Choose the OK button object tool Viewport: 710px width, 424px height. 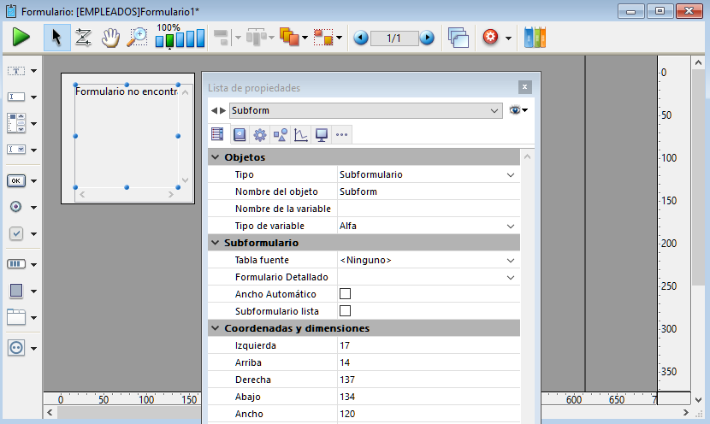point(16,180)
